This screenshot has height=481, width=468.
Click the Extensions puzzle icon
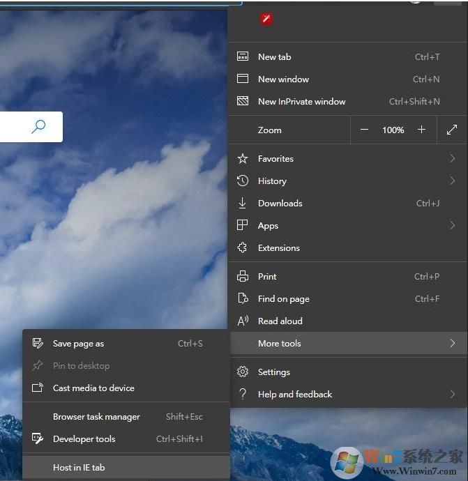(243, 248)
